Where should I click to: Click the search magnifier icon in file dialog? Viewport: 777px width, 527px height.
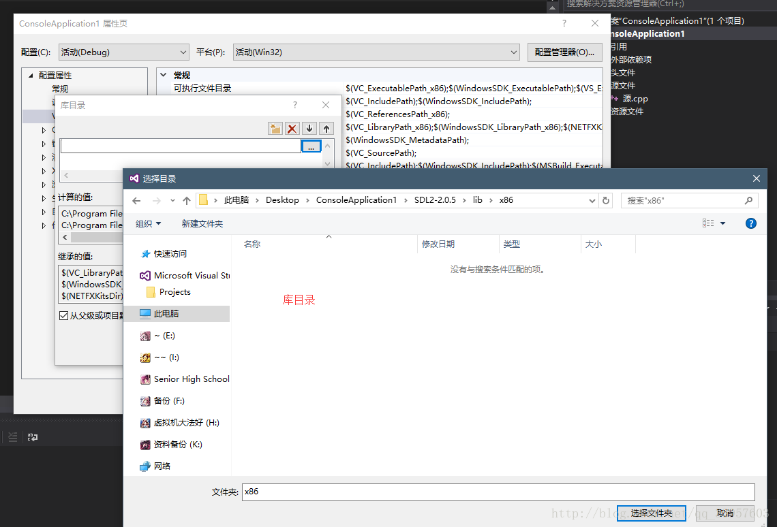click(748, 200)
